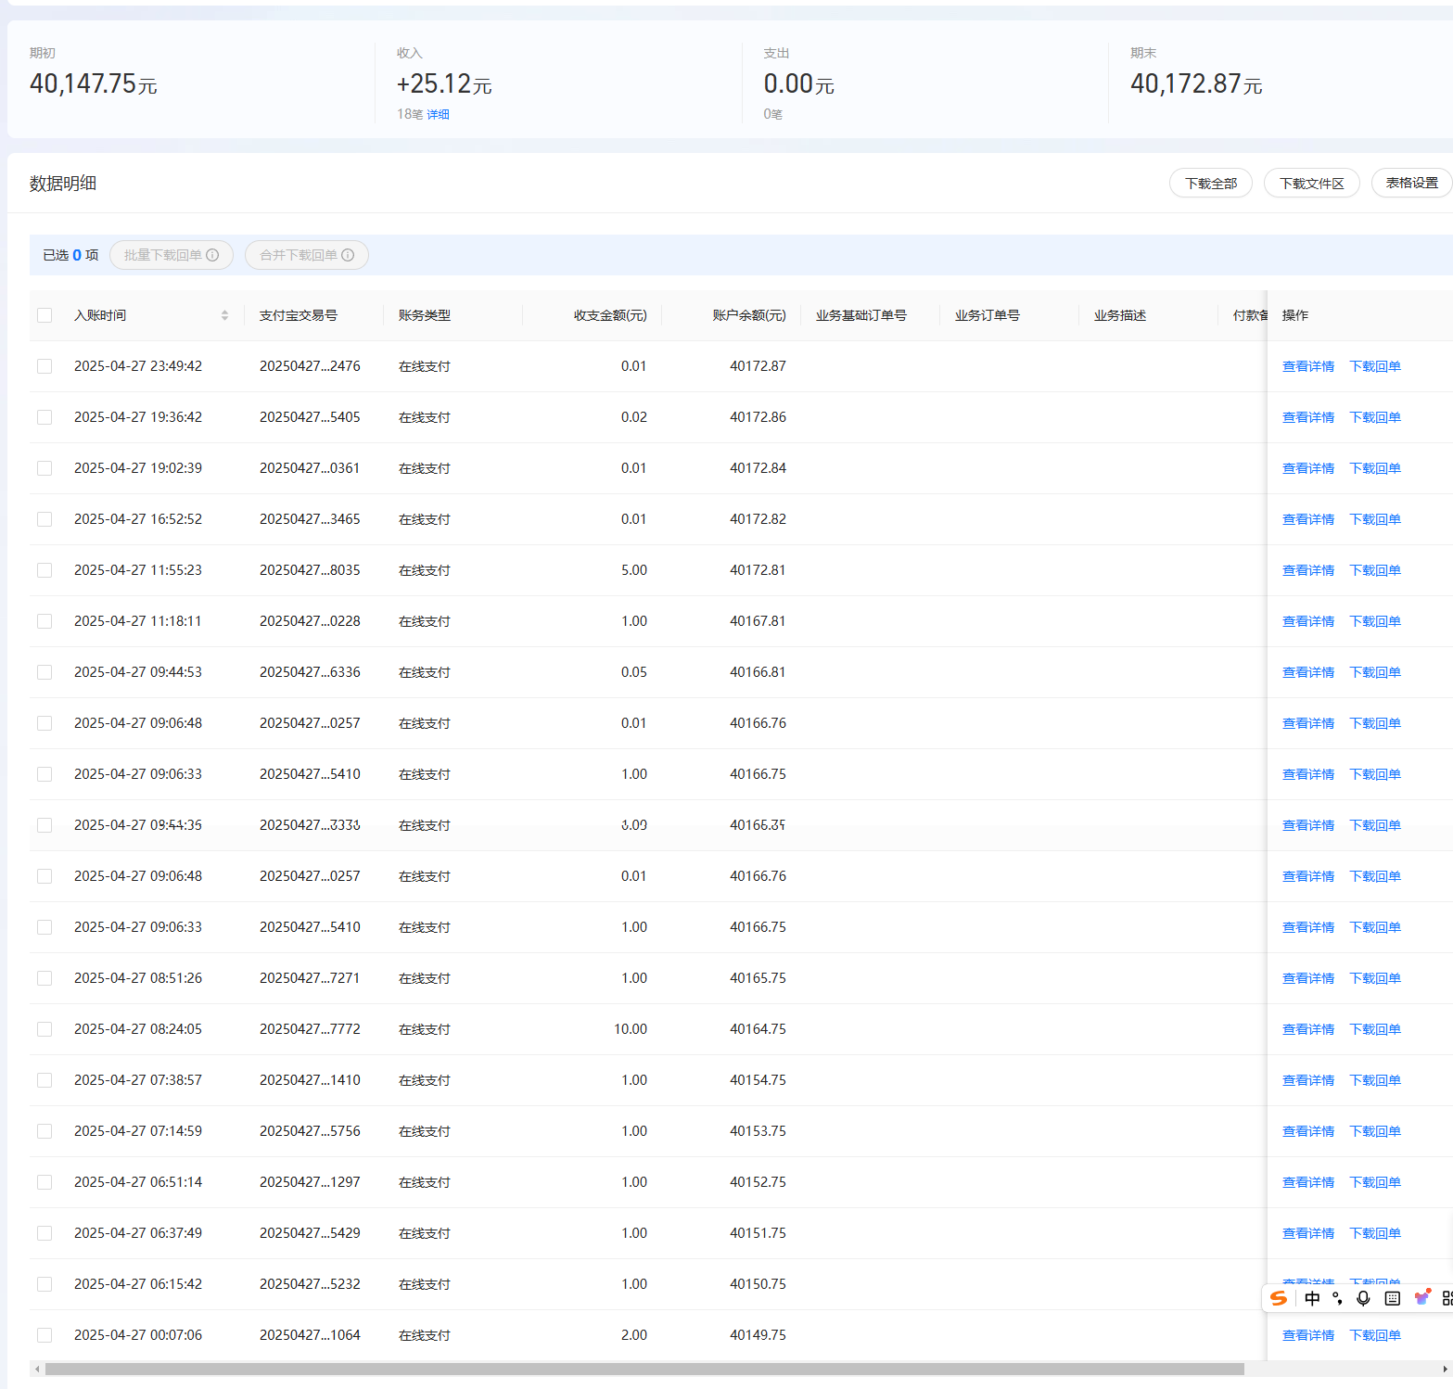The height and width of the screenshot is (1389, 1453).
Task: Click info icon beside 批量下载回单
Action: (212, 255)
